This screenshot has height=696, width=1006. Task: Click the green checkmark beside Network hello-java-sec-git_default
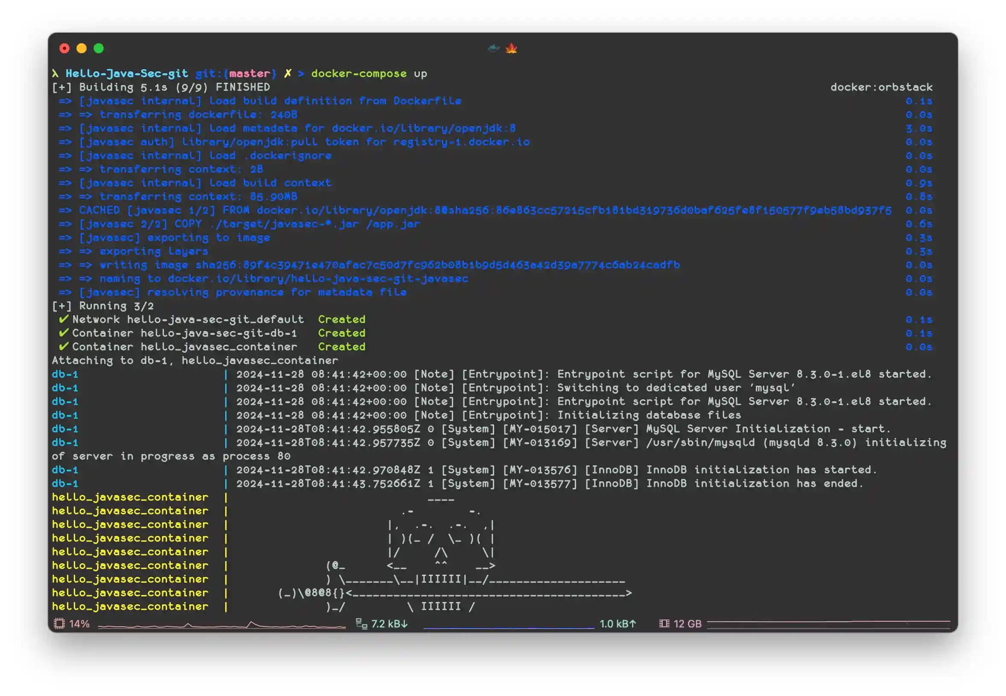point(64,319)
